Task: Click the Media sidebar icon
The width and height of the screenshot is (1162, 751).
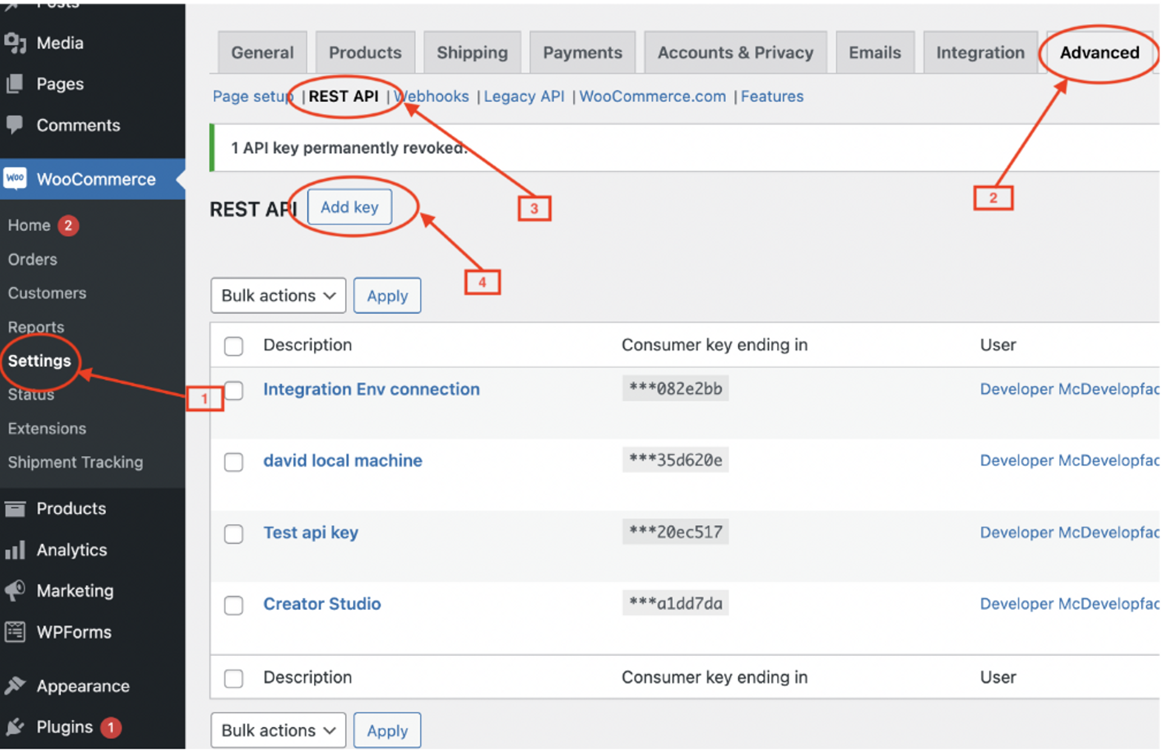Action: tap(15, 43)
